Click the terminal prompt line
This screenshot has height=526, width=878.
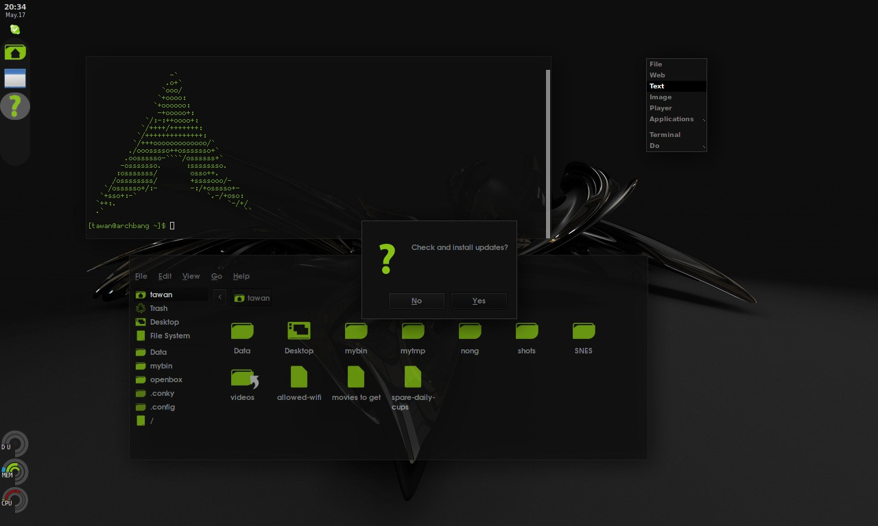pyautogui.click(x=131, y=225)
